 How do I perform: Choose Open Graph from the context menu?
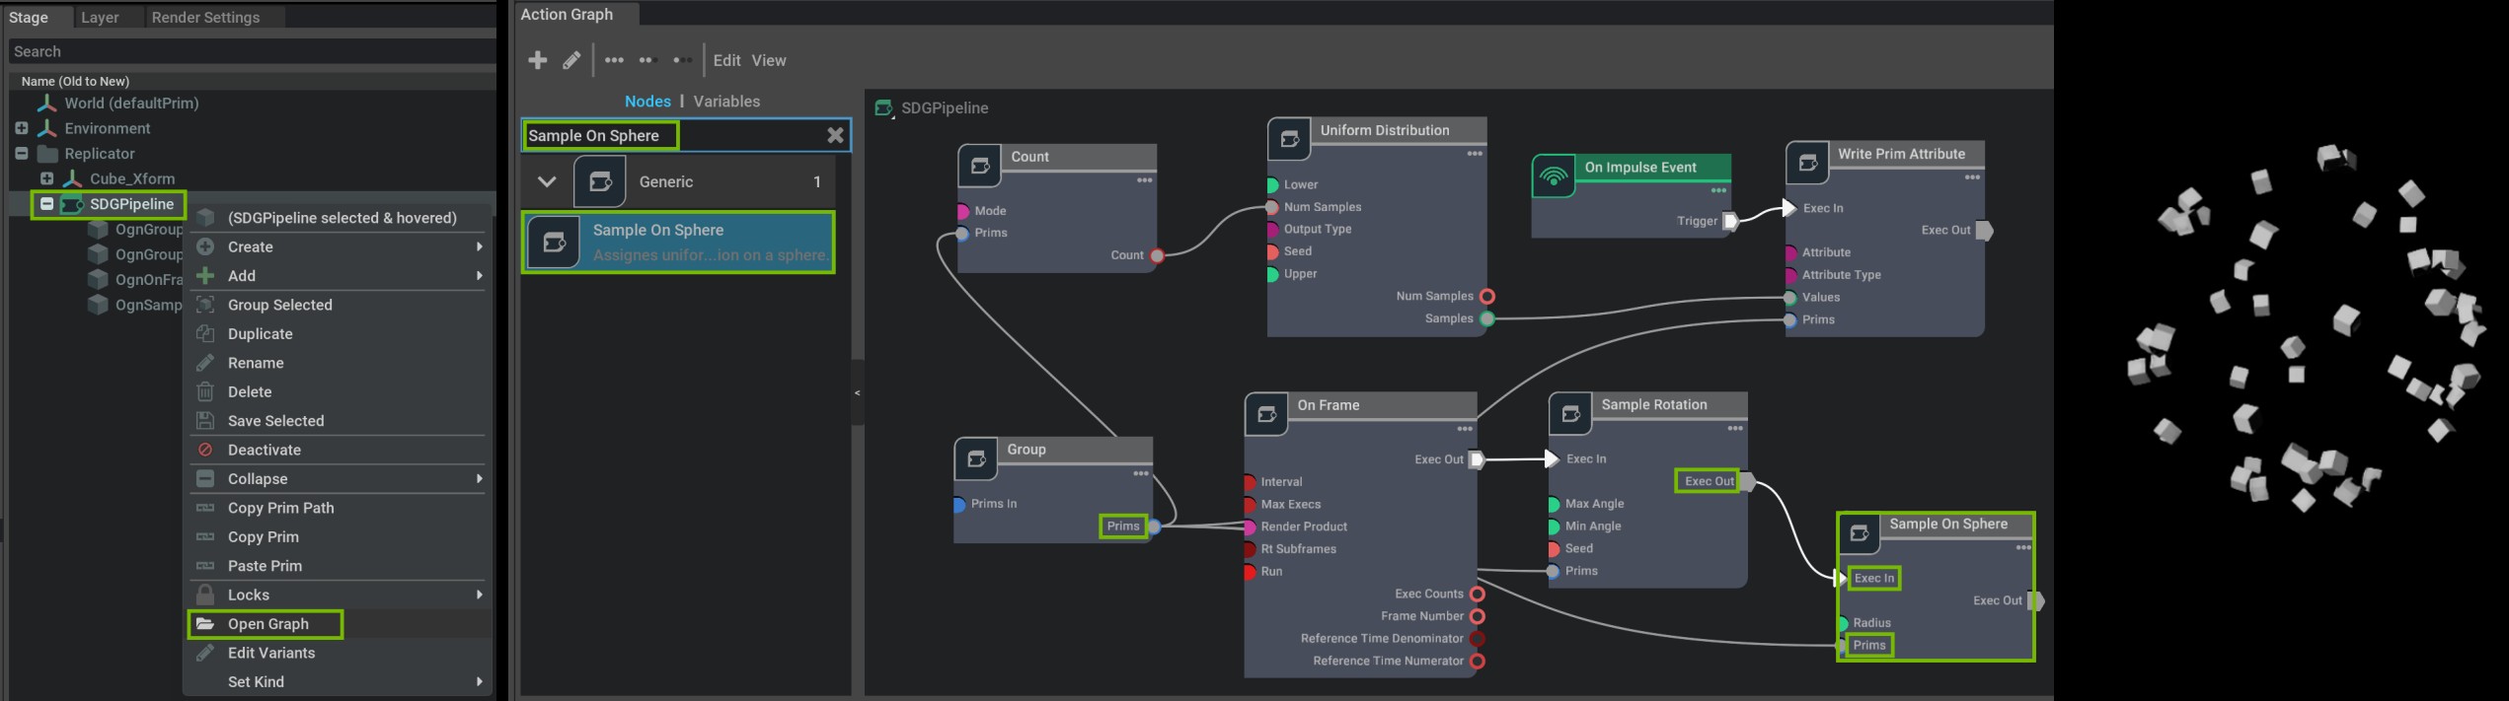pyautogui.click(x=267, y=624)
